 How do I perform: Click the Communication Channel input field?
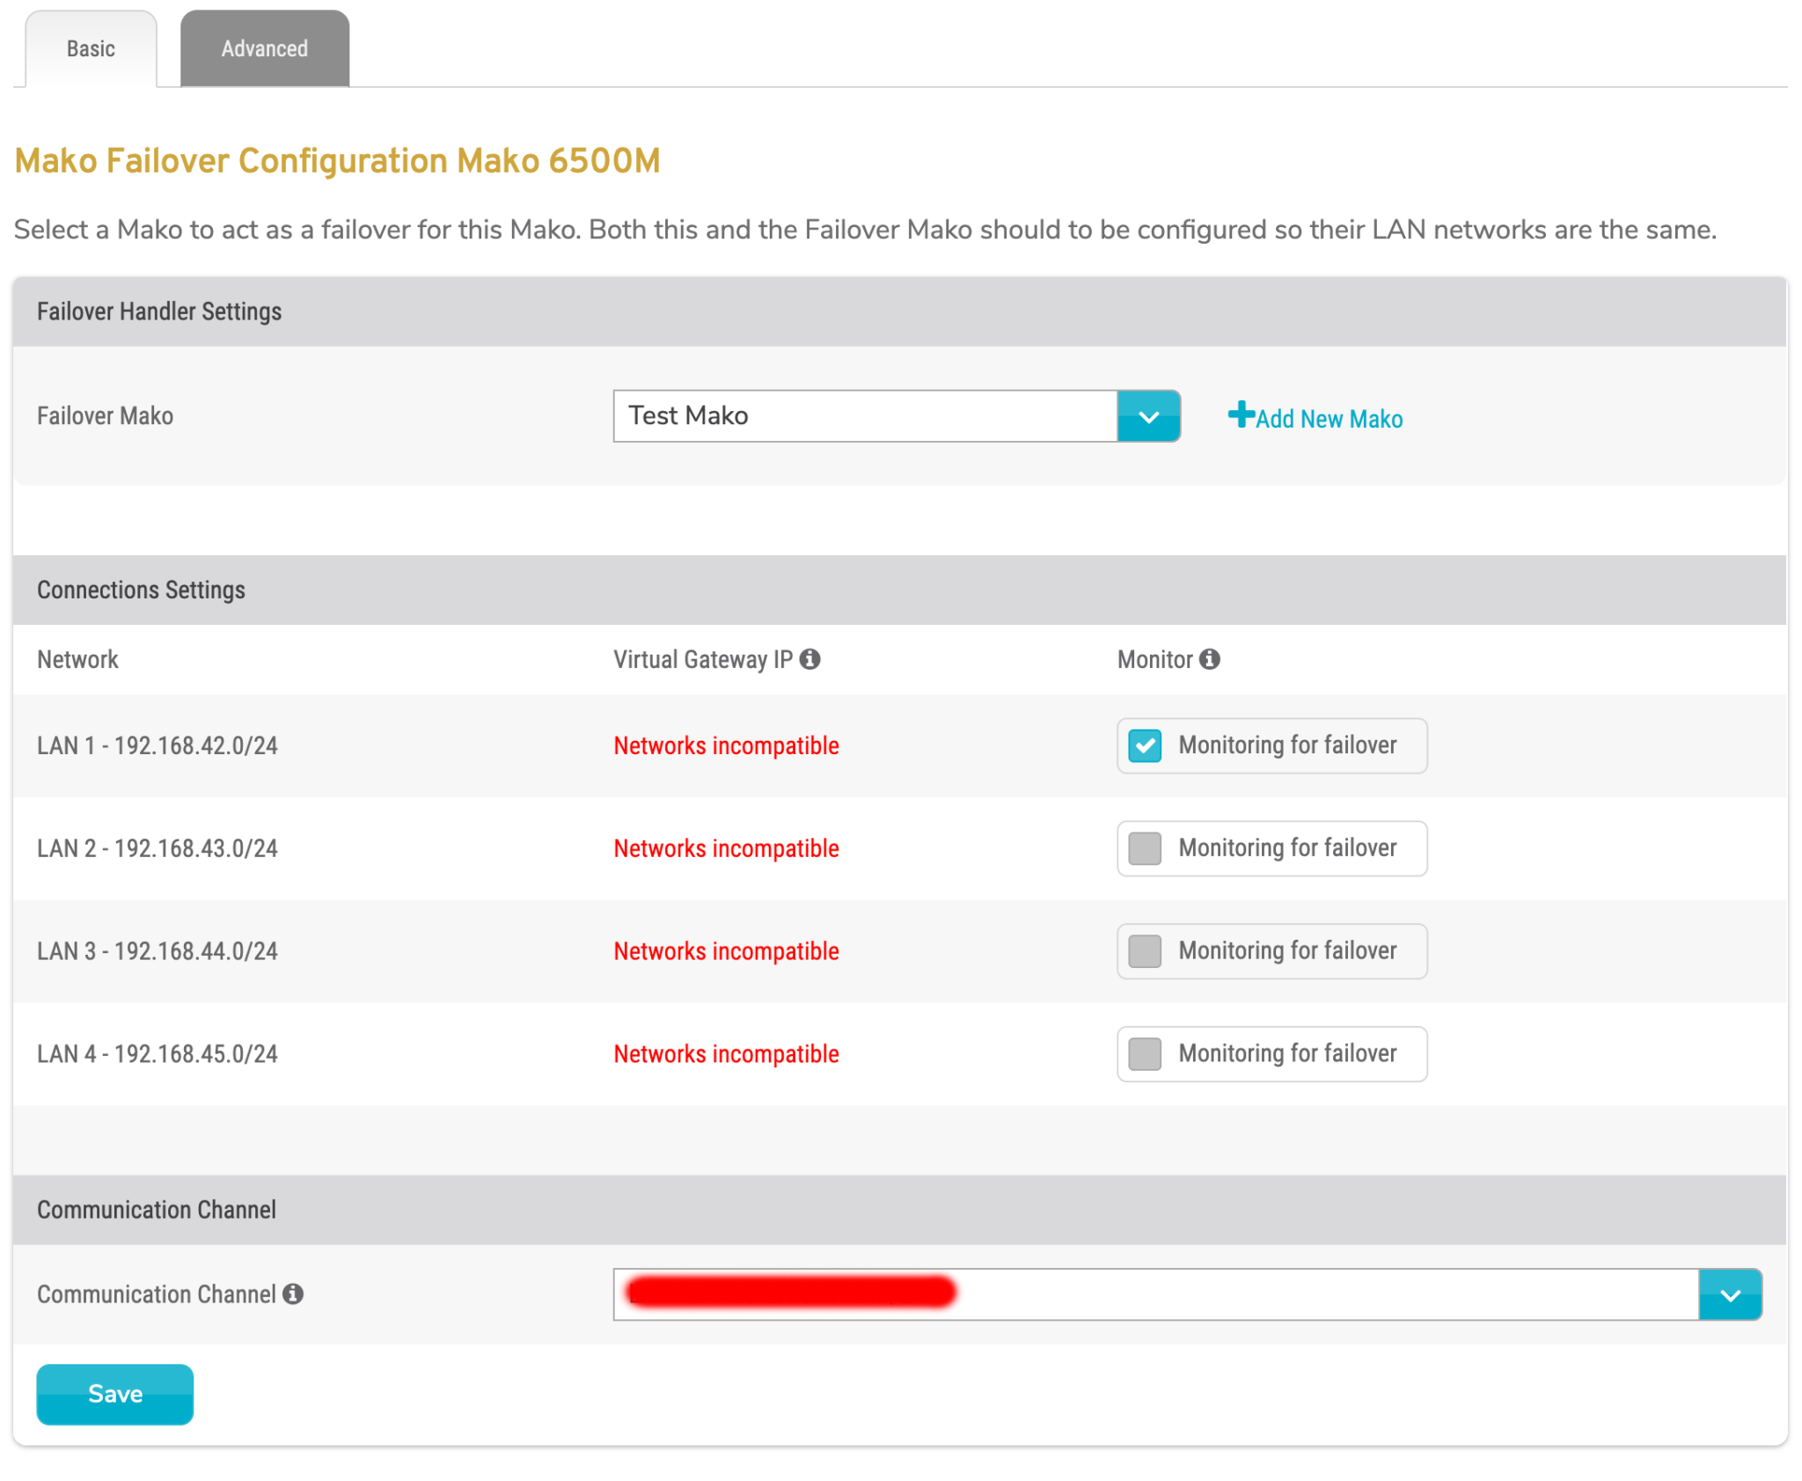tap(1144, 1294)
